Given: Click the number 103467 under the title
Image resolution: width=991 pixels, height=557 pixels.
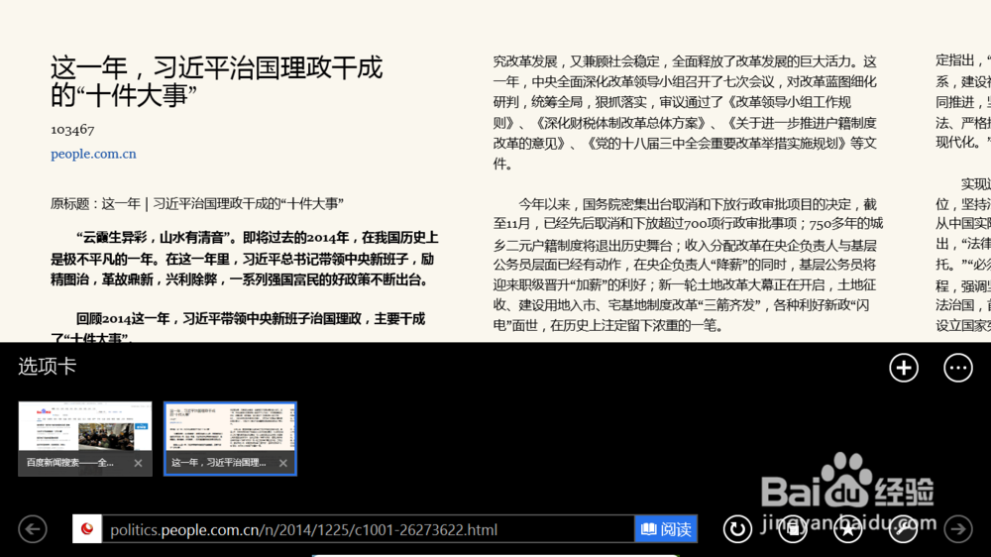Looking at the screenshot, I should tap(72, 130).
